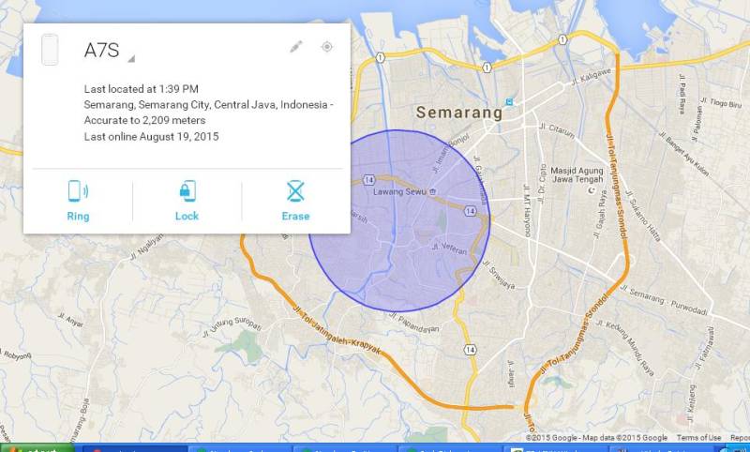Click the Jl. Ngaliyan street label
The height and width of the screenshot is (452, 750).
[x=146, y=248]
